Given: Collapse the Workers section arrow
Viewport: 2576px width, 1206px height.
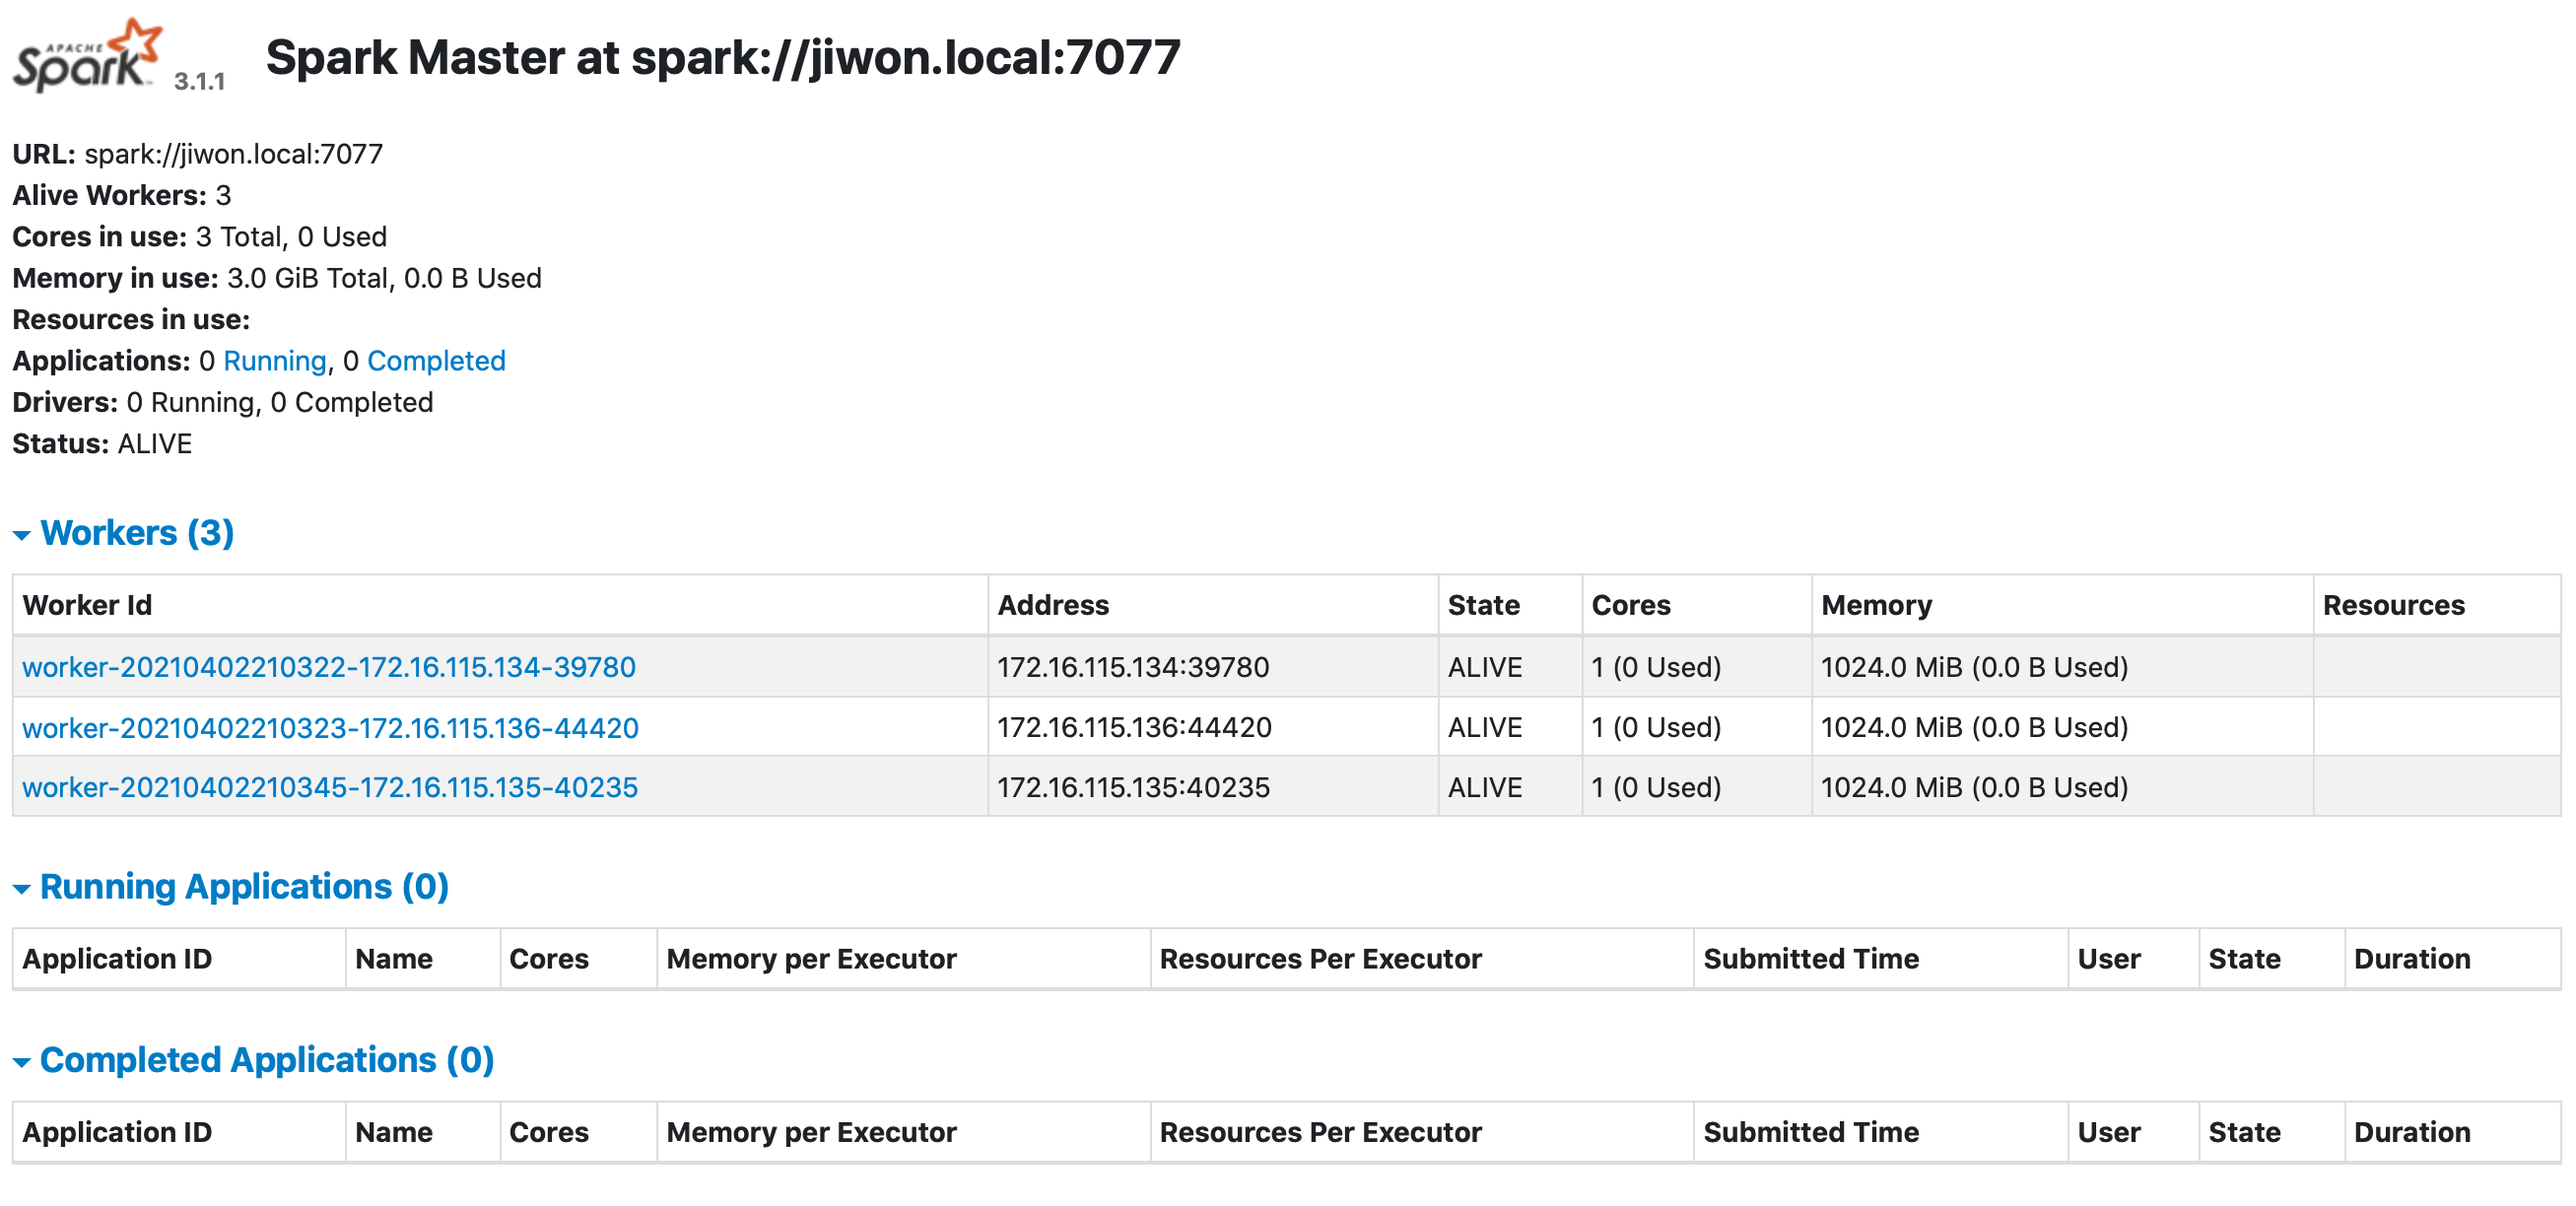Looking at the screenshot, I should pos(21,535).
